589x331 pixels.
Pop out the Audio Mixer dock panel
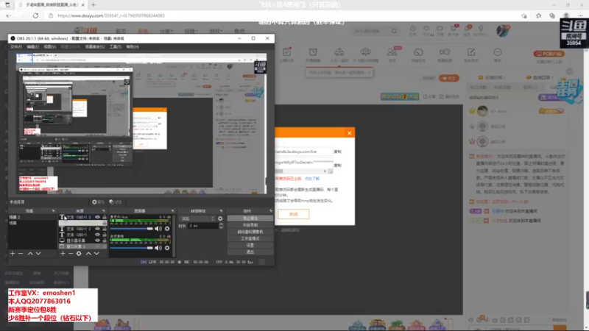pyautogui.click(x=173, y=211)
